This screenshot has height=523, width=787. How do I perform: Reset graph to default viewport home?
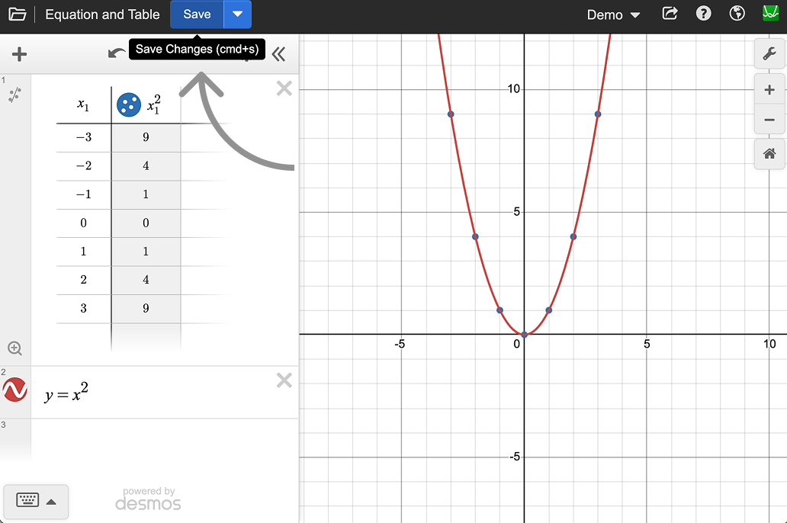tap(769, 154)
